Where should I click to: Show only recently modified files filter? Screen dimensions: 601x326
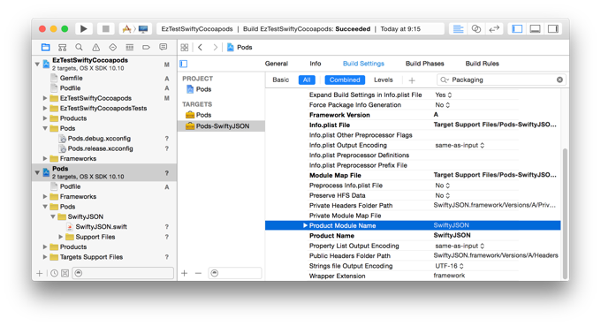tap(54, 273)
